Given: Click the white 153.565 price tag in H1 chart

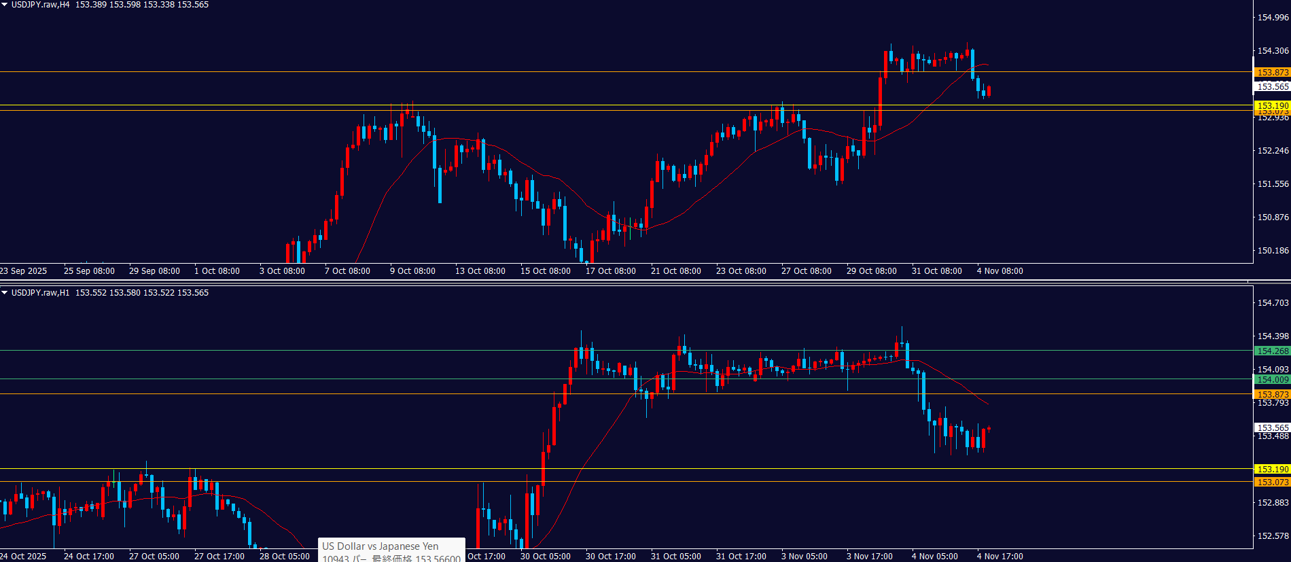Looking at the screenshot, I should (x=1272, y=427).
